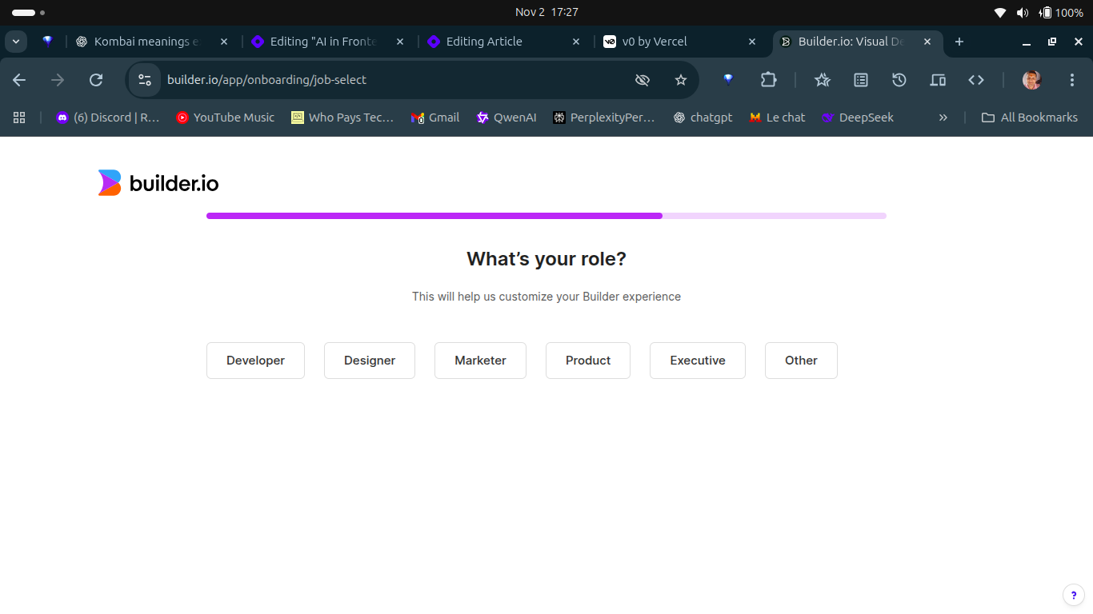Screen dimensions: 1093x614
Task: Open the apps grid in the bookmarks bar
Action: pyautogui.click(x=20, y=118)
